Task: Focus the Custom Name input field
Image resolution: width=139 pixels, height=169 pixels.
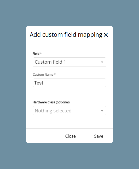Action: tap(70, 83)
